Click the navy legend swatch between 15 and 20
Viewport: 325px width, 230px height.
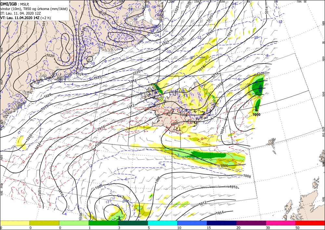coord(222,223)
